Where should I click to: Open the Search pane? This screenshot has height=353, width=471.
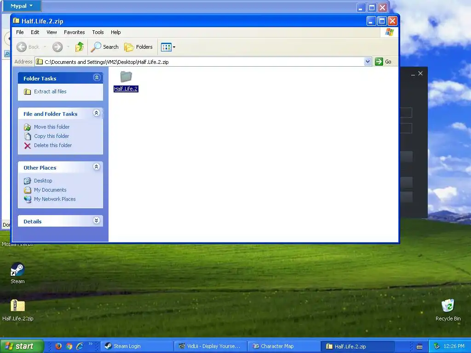105,47
